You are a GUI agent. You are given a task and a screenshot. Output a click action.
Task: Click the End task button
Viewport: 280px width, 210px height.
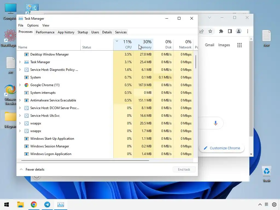[x=184, y=170]
